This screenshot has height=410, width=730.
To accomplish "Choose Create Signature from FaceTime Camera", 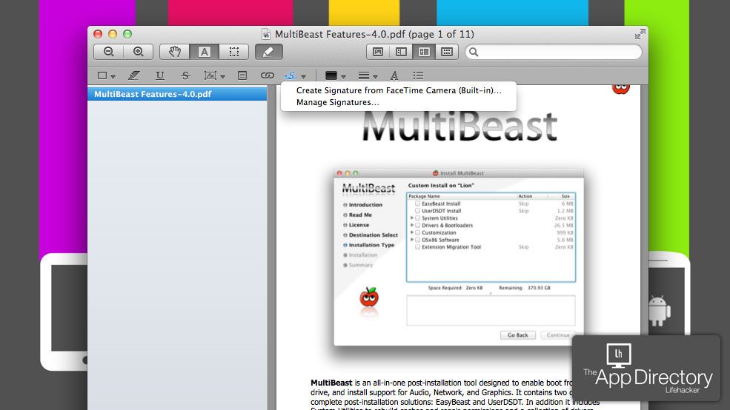I will pyautogui.click(x=399, y=90).
